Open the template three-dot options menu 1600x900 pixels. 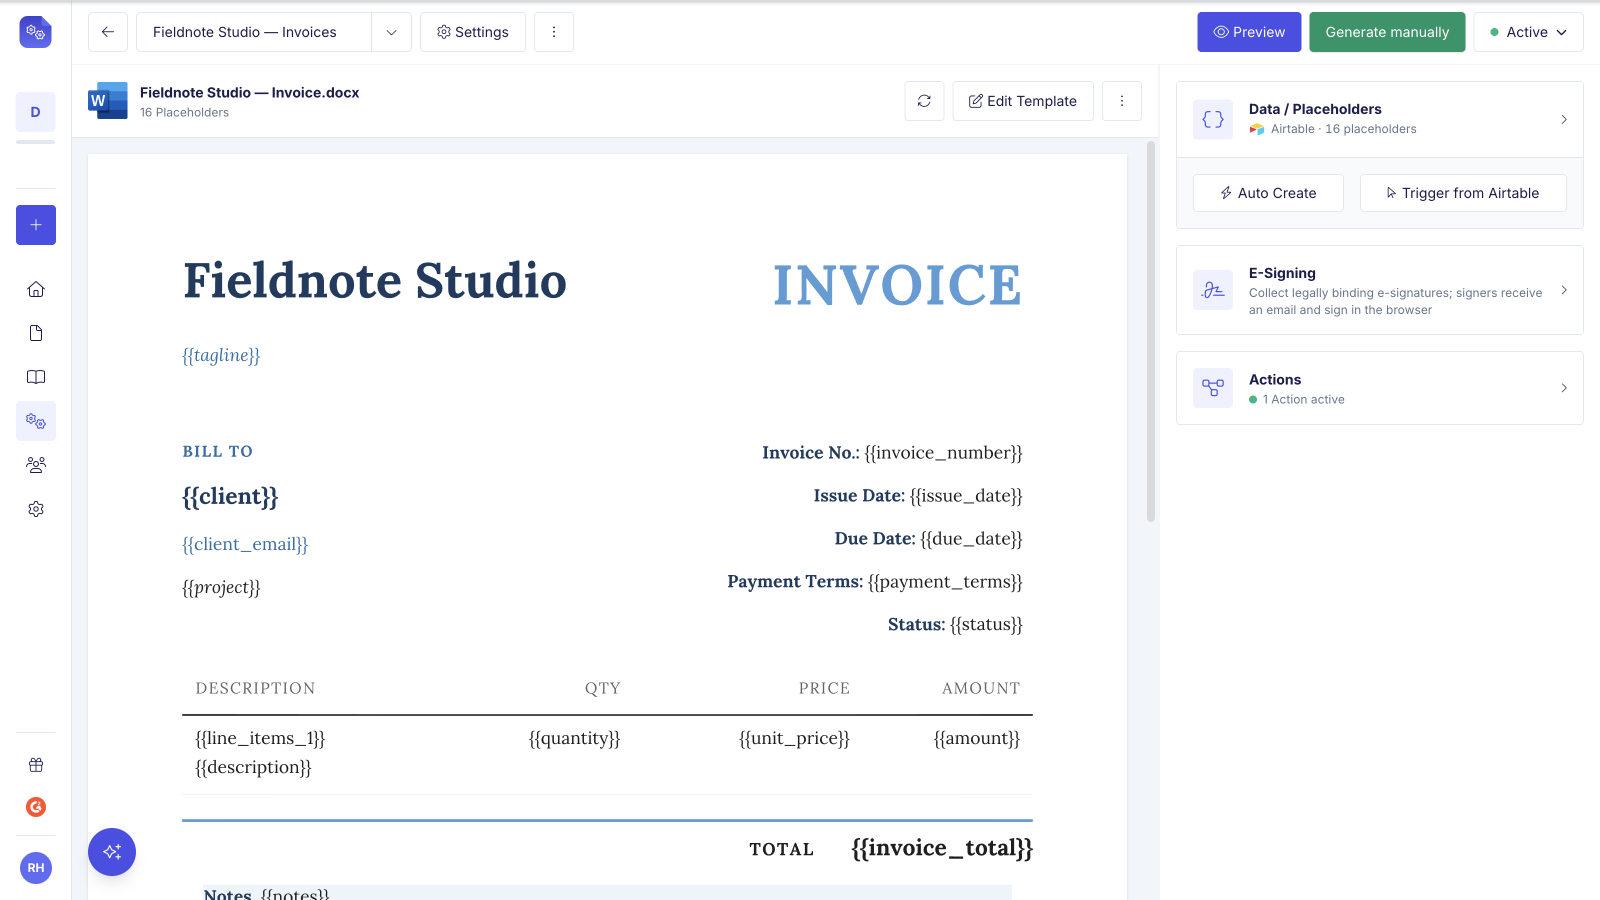1121,100
